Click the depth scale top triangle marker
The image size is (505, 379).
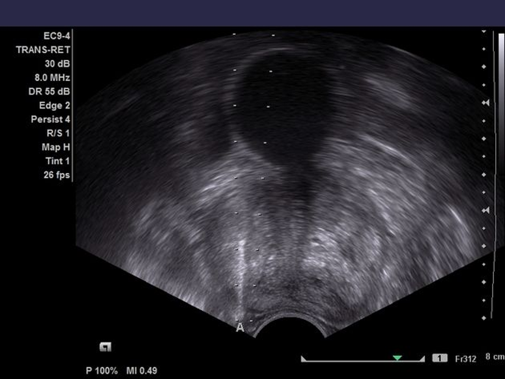click(x=484, y=32)
